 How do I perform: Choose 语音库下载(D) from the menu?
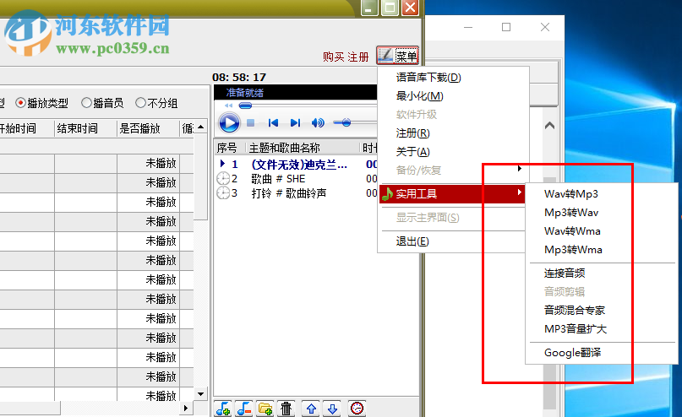(453, 78)
